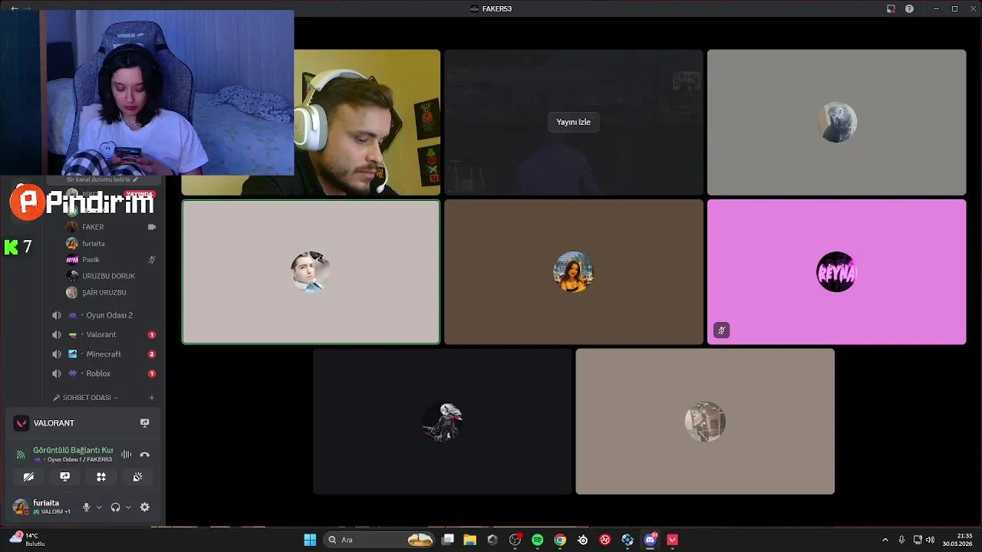Viewport: 982px width, 552px height.
Task: Open the furiaita user profile avatar
Action: (x=21, y=507)
